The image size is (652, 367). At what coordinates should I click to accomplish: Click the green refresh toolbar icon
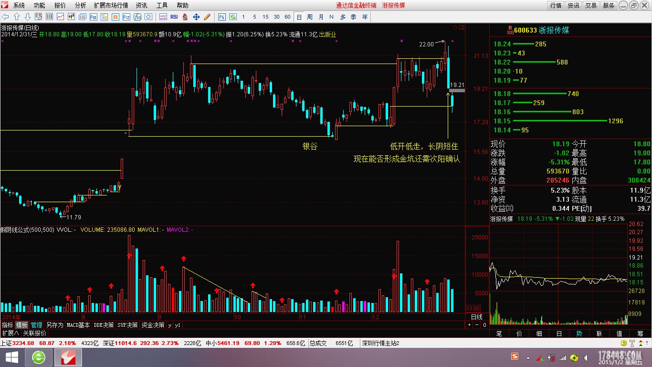[233, 17]
